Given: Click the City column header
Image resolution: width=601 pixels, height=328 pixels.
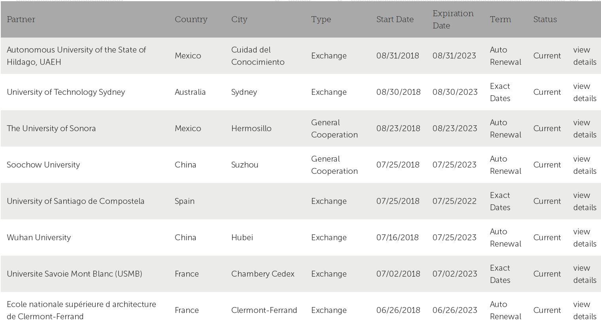Looking at the screenshot, I should [x=239, y=19].
